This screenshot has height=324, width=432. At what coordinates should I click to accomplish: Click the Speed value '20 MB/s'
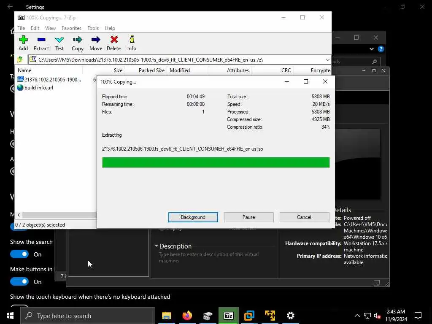pos(321,104)
